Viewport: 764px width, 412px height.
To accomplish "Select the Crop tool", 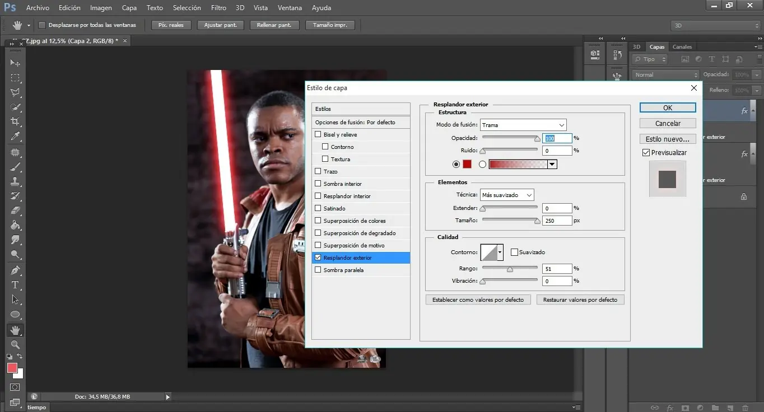I will pos(16,121).
